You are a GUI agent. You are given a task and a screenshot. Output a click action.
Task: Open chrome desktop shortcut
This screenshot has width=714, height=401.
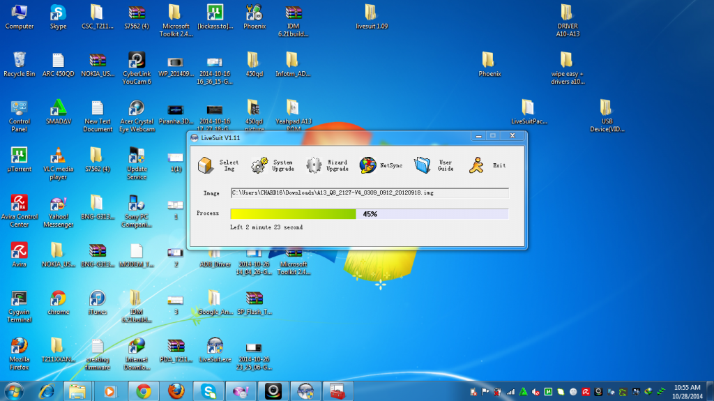pyautogui.click(x=59, y=302)
